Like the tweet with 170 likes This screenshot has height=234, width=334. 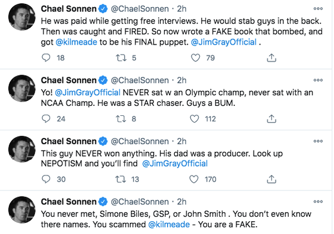point(195,179)
